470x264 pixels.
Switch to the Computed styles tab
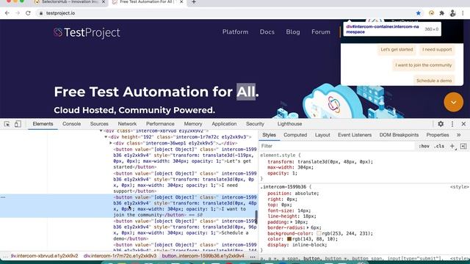tap(295, 135)
